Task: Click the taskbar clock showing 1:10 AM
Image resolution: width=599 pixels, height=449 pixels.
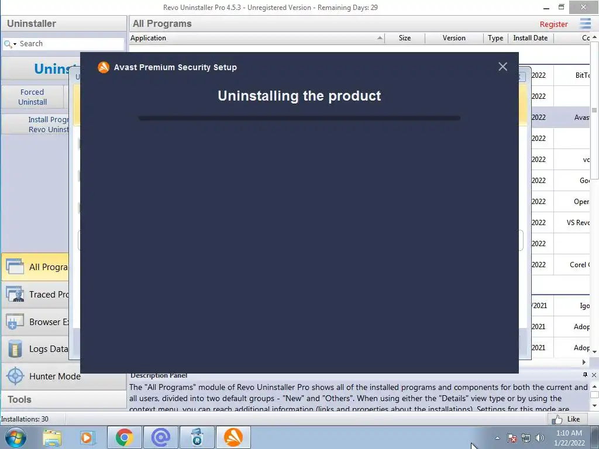Action: [x=569, y=438]
